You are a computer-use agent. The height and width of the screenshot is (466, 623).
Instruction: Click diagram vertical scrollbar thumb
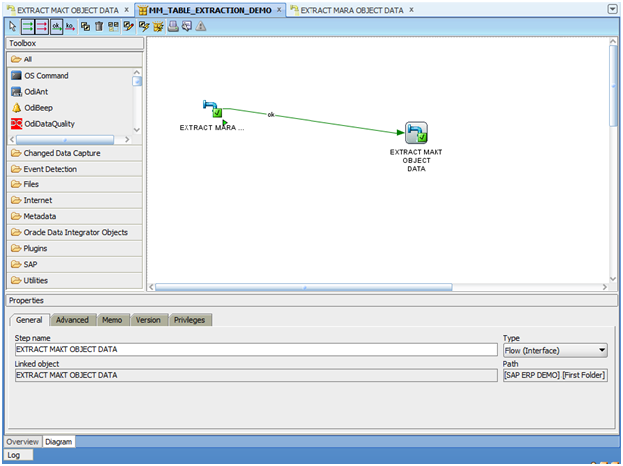tap(613, 85)
